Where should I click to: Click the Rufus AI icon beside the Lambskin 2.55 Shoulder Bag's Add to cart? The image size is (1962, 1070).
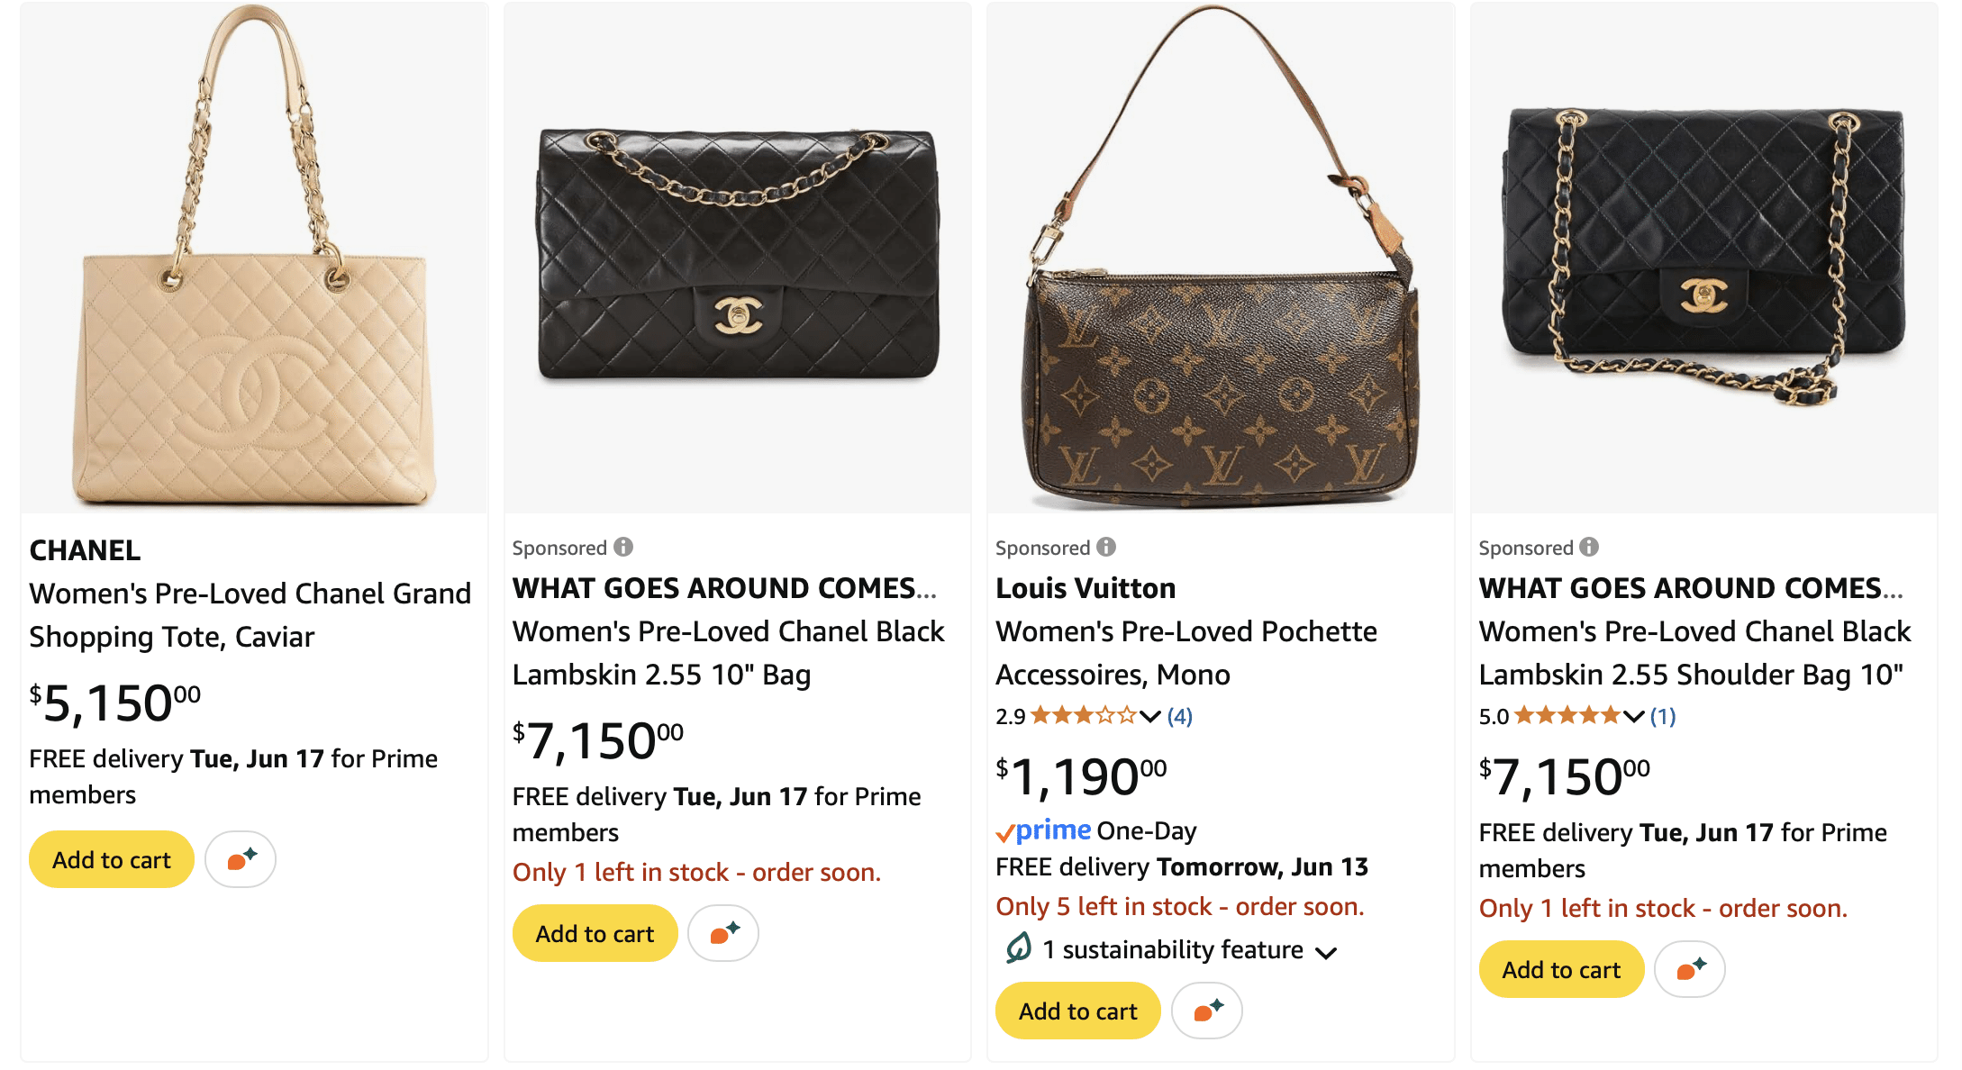1690,969
